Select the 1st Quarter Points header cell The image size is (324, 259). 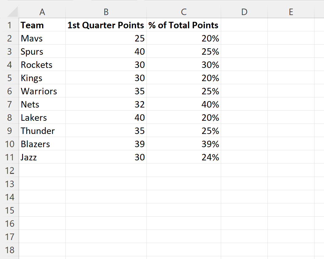click(106, 25)
